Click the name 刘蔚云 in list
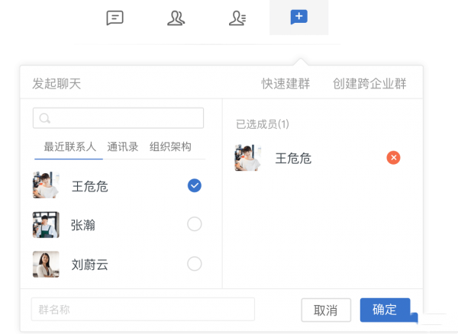Viewport: 458px width, 334px height. 89,265
